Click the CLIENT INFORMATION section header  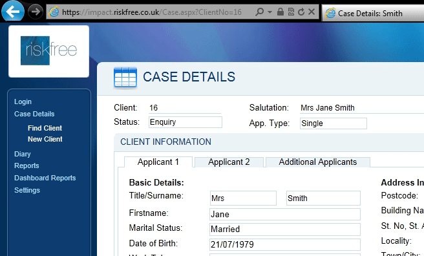pyautogui.click(x=165, y=142)
